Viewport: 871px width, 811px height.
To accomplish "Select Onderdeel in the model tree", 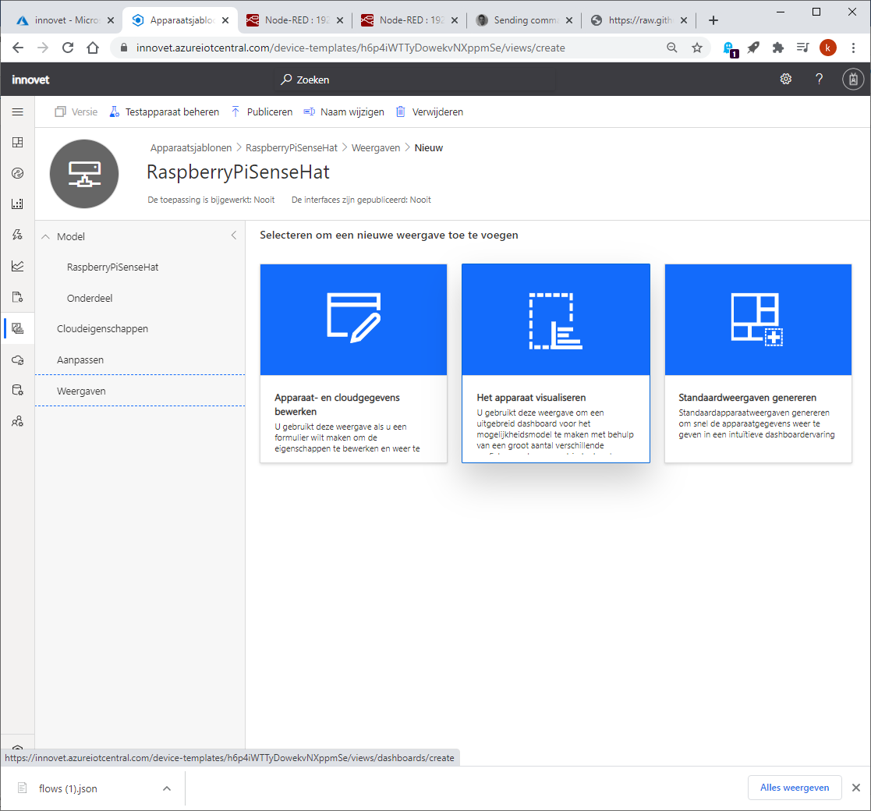I will coord(90,299).
